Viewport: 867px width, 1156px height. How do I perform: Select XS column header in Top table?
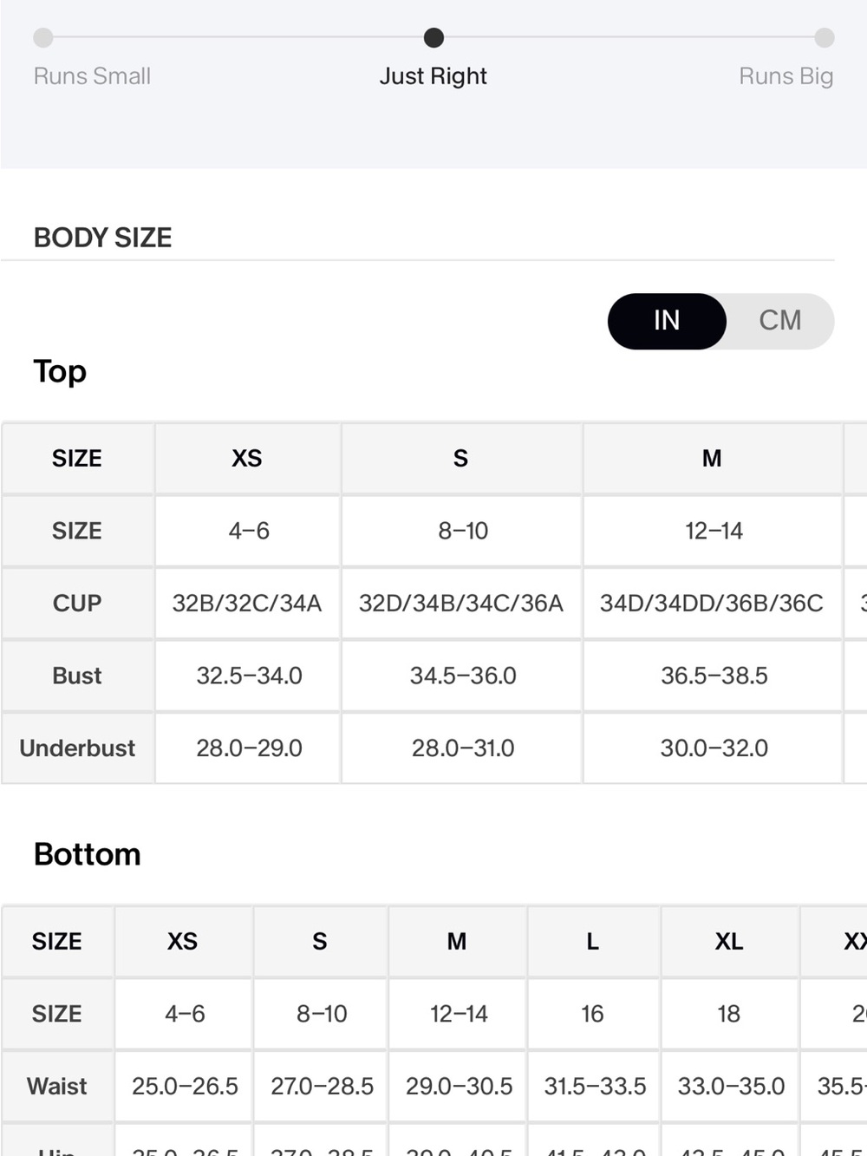coord(247,458)
